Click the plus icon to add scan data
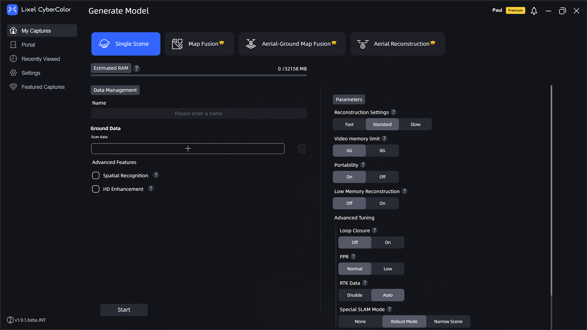Image resolution: width=587 pixels, height=330 pixels. [x=188, y=148]
